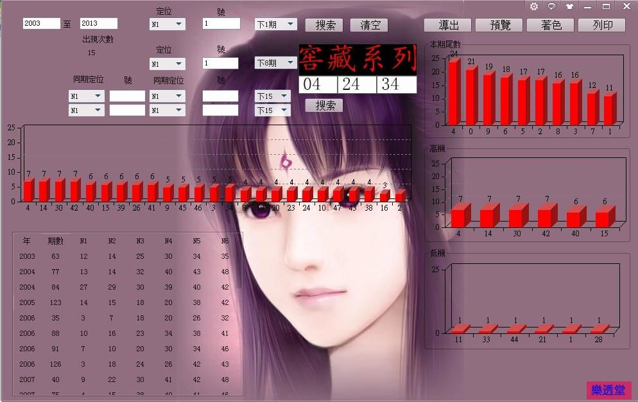Open the 下8期 period dropdown
The width and height of the screenshot is (638, 402).
275,63
